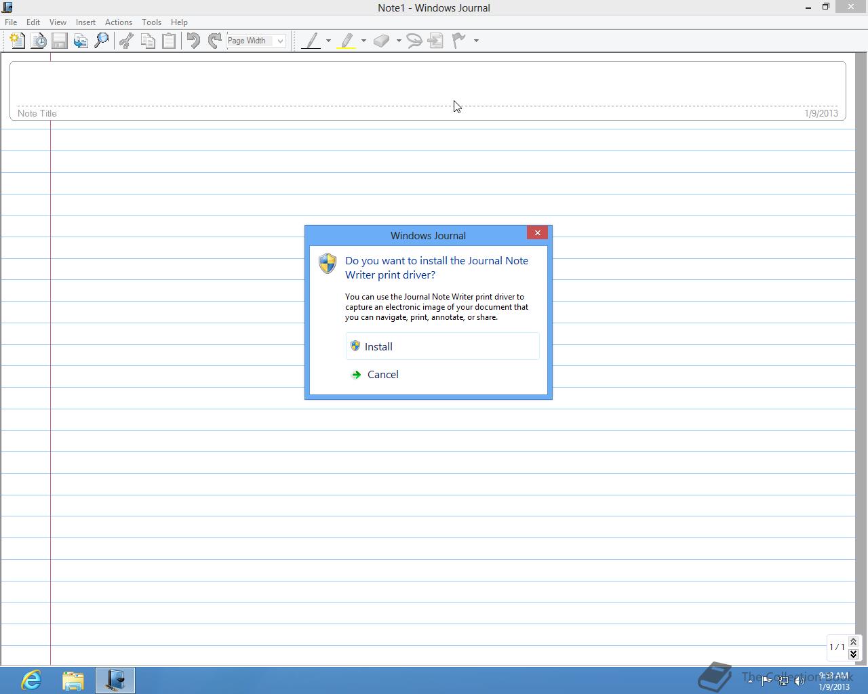Select the Eraser tool
This screenshot has width=868, height=694.
(x=382, y=41)
